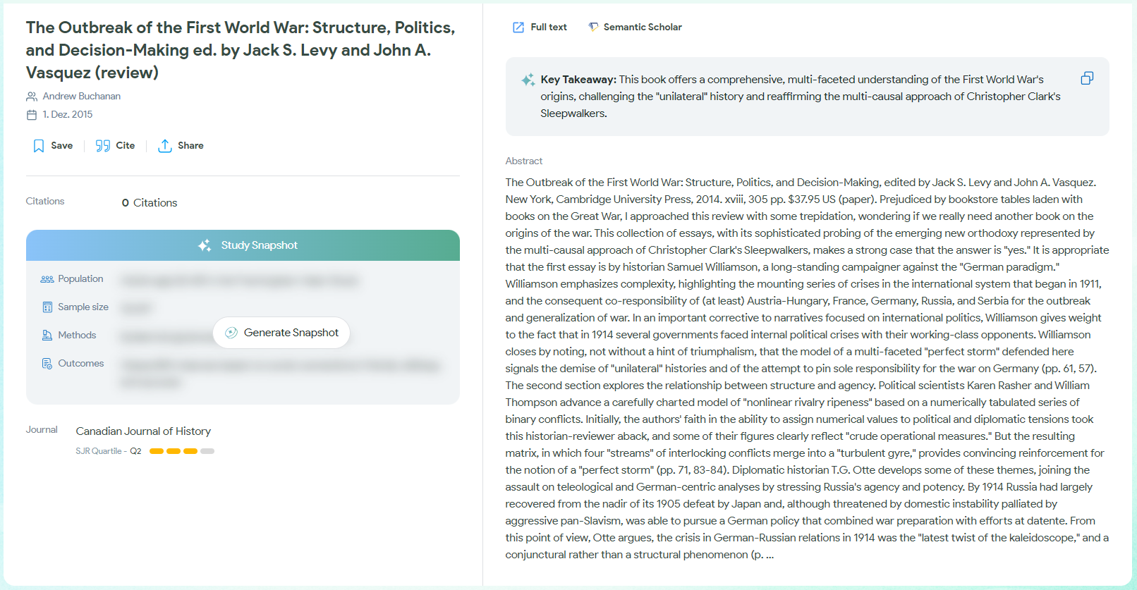Open the Full text link
The height and width of the screenshot is (590, 1137).
coord(548,27)
